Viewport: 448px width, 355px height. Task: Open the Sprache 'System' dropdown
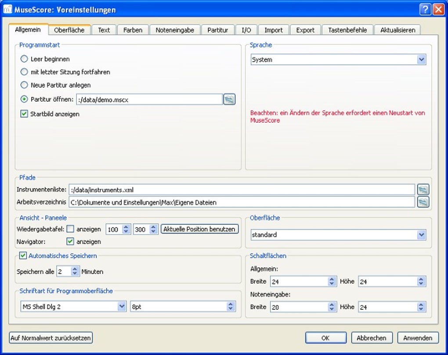(421, 60)
